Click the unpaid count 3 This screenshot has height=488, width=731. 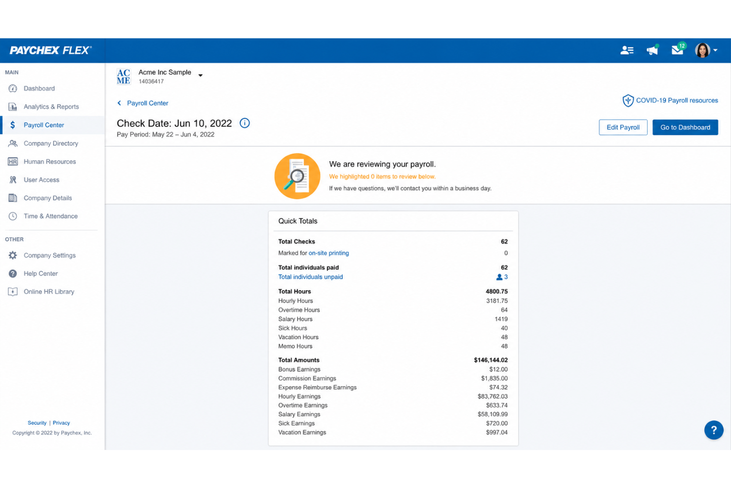coord(506,277)
